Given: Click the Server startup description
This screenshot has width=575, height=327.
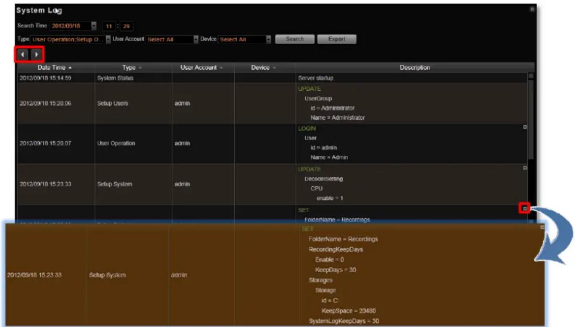Looking at the screenshot, I should (316, 78).
